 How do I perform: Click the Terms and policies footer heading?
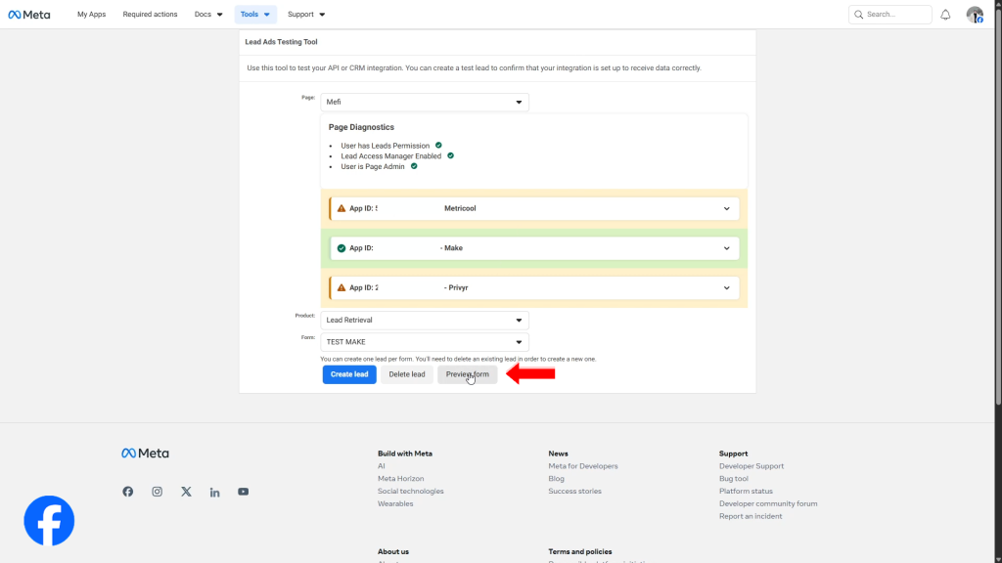(x=579, y=551)
